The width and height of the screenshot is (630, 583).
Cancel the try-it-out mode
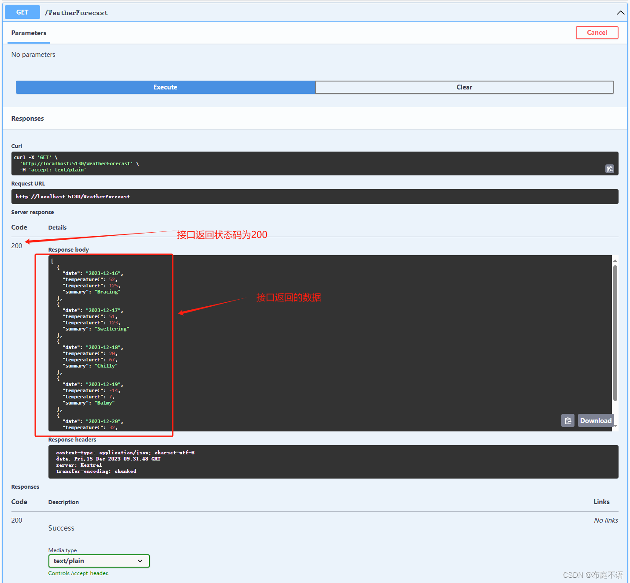(597, 32)
